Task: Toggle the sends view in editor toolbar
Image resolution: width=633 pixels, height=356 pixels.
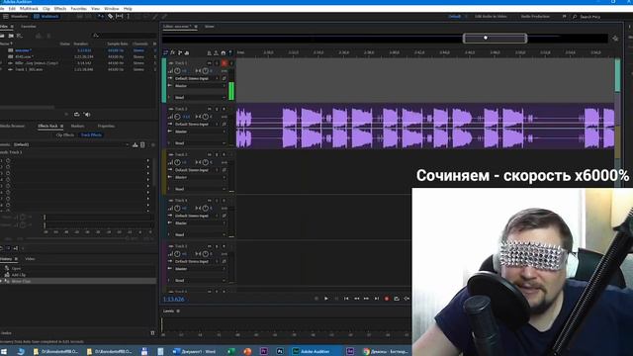Action: [x=180, y=52]
